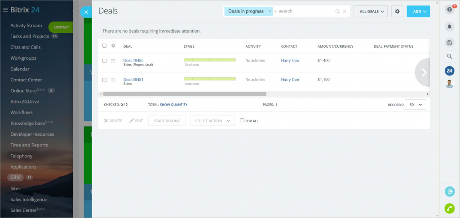Sort by the Amount/Currency column header
The image size is (460, 218).
335,46
